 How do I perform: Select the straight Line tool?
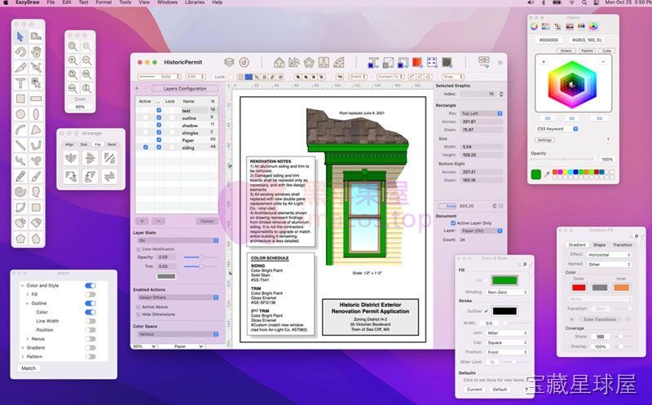(20, 145)
